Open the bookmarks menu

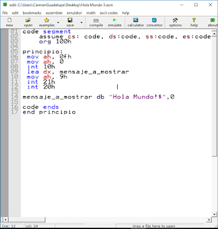click(x=32, y=13)
